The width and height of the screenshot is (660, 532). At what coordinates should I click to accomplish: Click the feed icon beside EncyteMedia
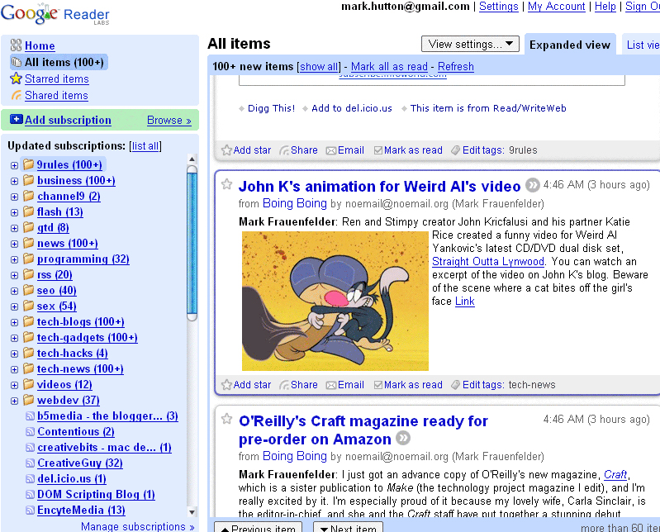pyautogui.click(x=30, y=511)
